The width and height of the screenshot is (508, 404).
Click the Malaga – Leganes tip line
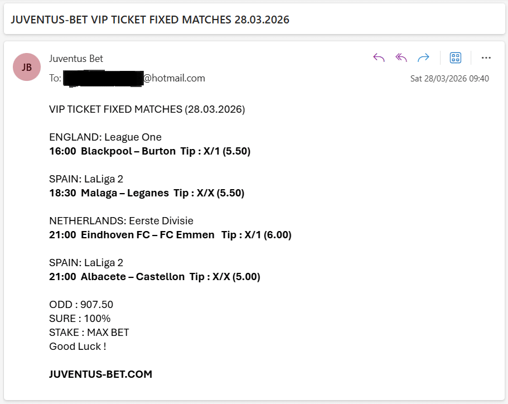(147, 193)
